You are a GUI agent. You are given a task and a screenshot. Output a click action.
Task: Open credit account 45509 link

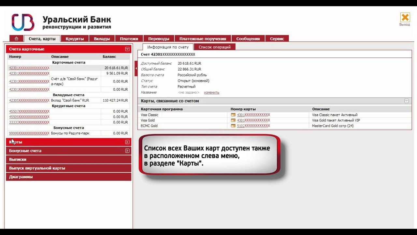point(29,117)
